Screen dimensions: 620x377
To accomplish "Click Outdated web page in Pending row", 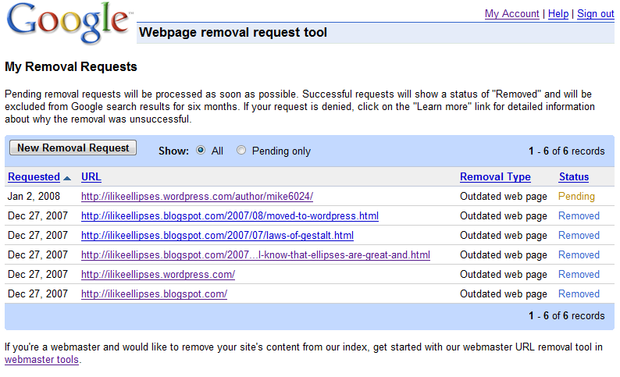I will (x=504, y=197).
